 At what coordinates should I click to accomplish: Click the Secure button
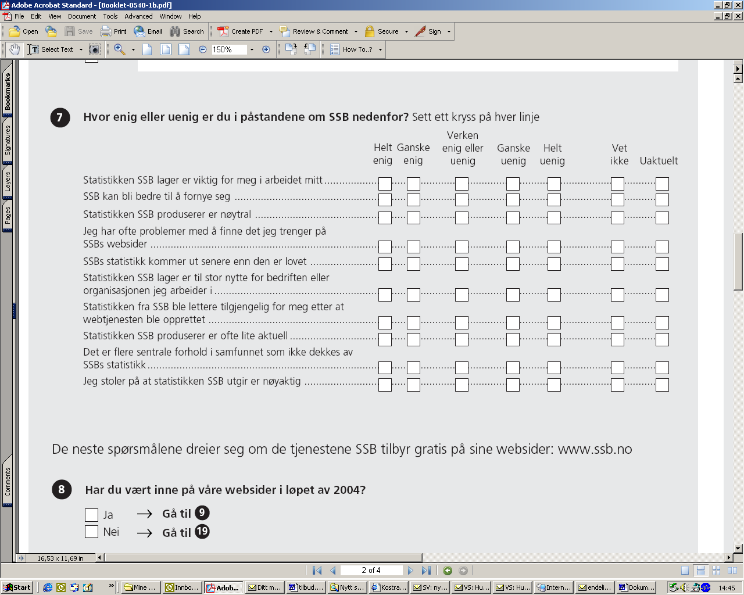pyautogui.click(x=382, y=31)
